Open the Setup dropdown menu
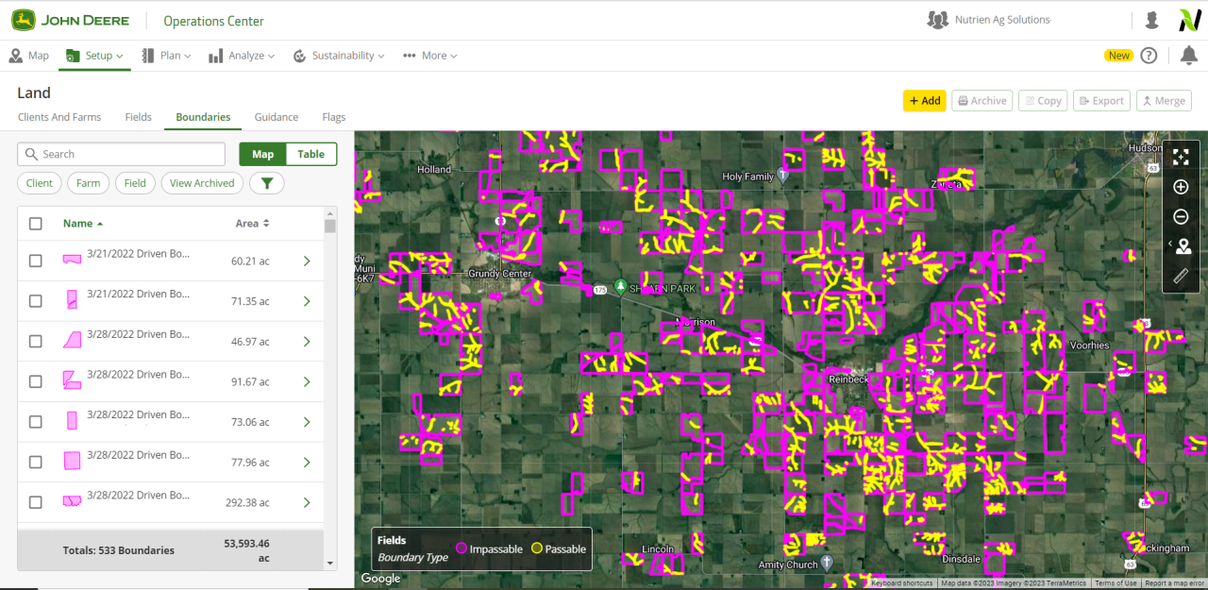Screen dimensions: 1208x590 tap(95, 56)
